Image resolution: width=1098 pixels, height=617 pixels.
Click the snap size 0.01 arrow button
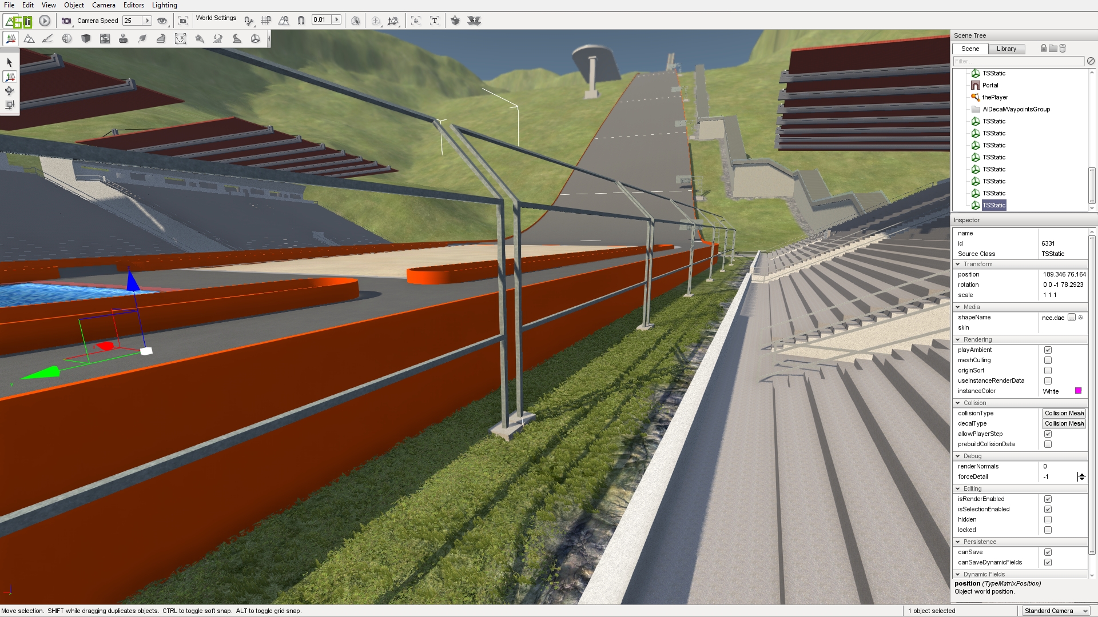337,20
